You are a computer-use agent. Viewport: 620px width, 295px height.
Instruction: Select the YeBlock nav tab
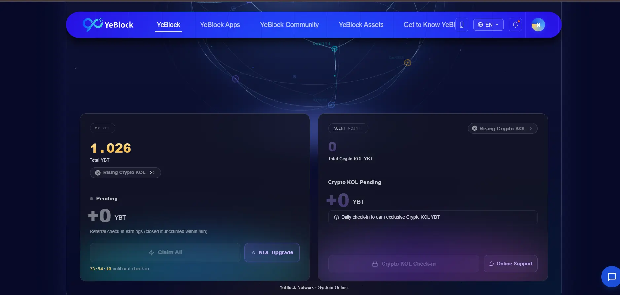click(168, 25)
